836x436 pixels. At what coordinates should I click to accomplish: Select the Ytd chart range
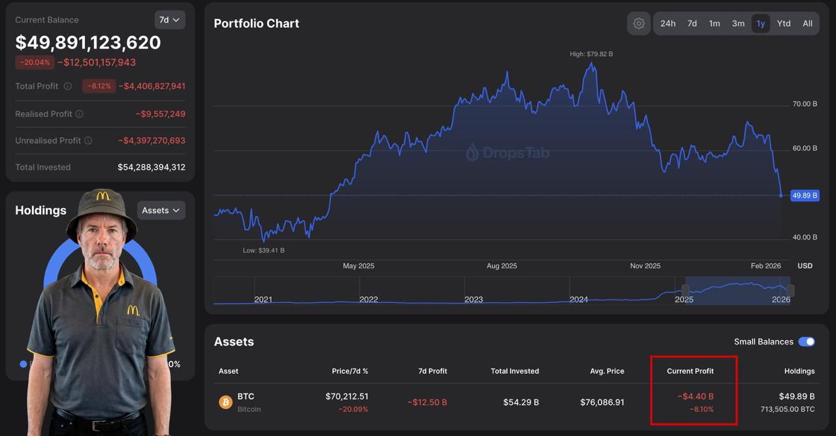[x=784, y=23]
